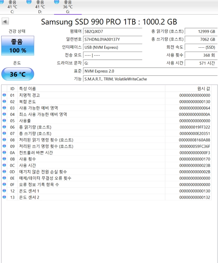Click status dot for row 0D 예기치 않은 전원 손실

[x=4, y=171]
